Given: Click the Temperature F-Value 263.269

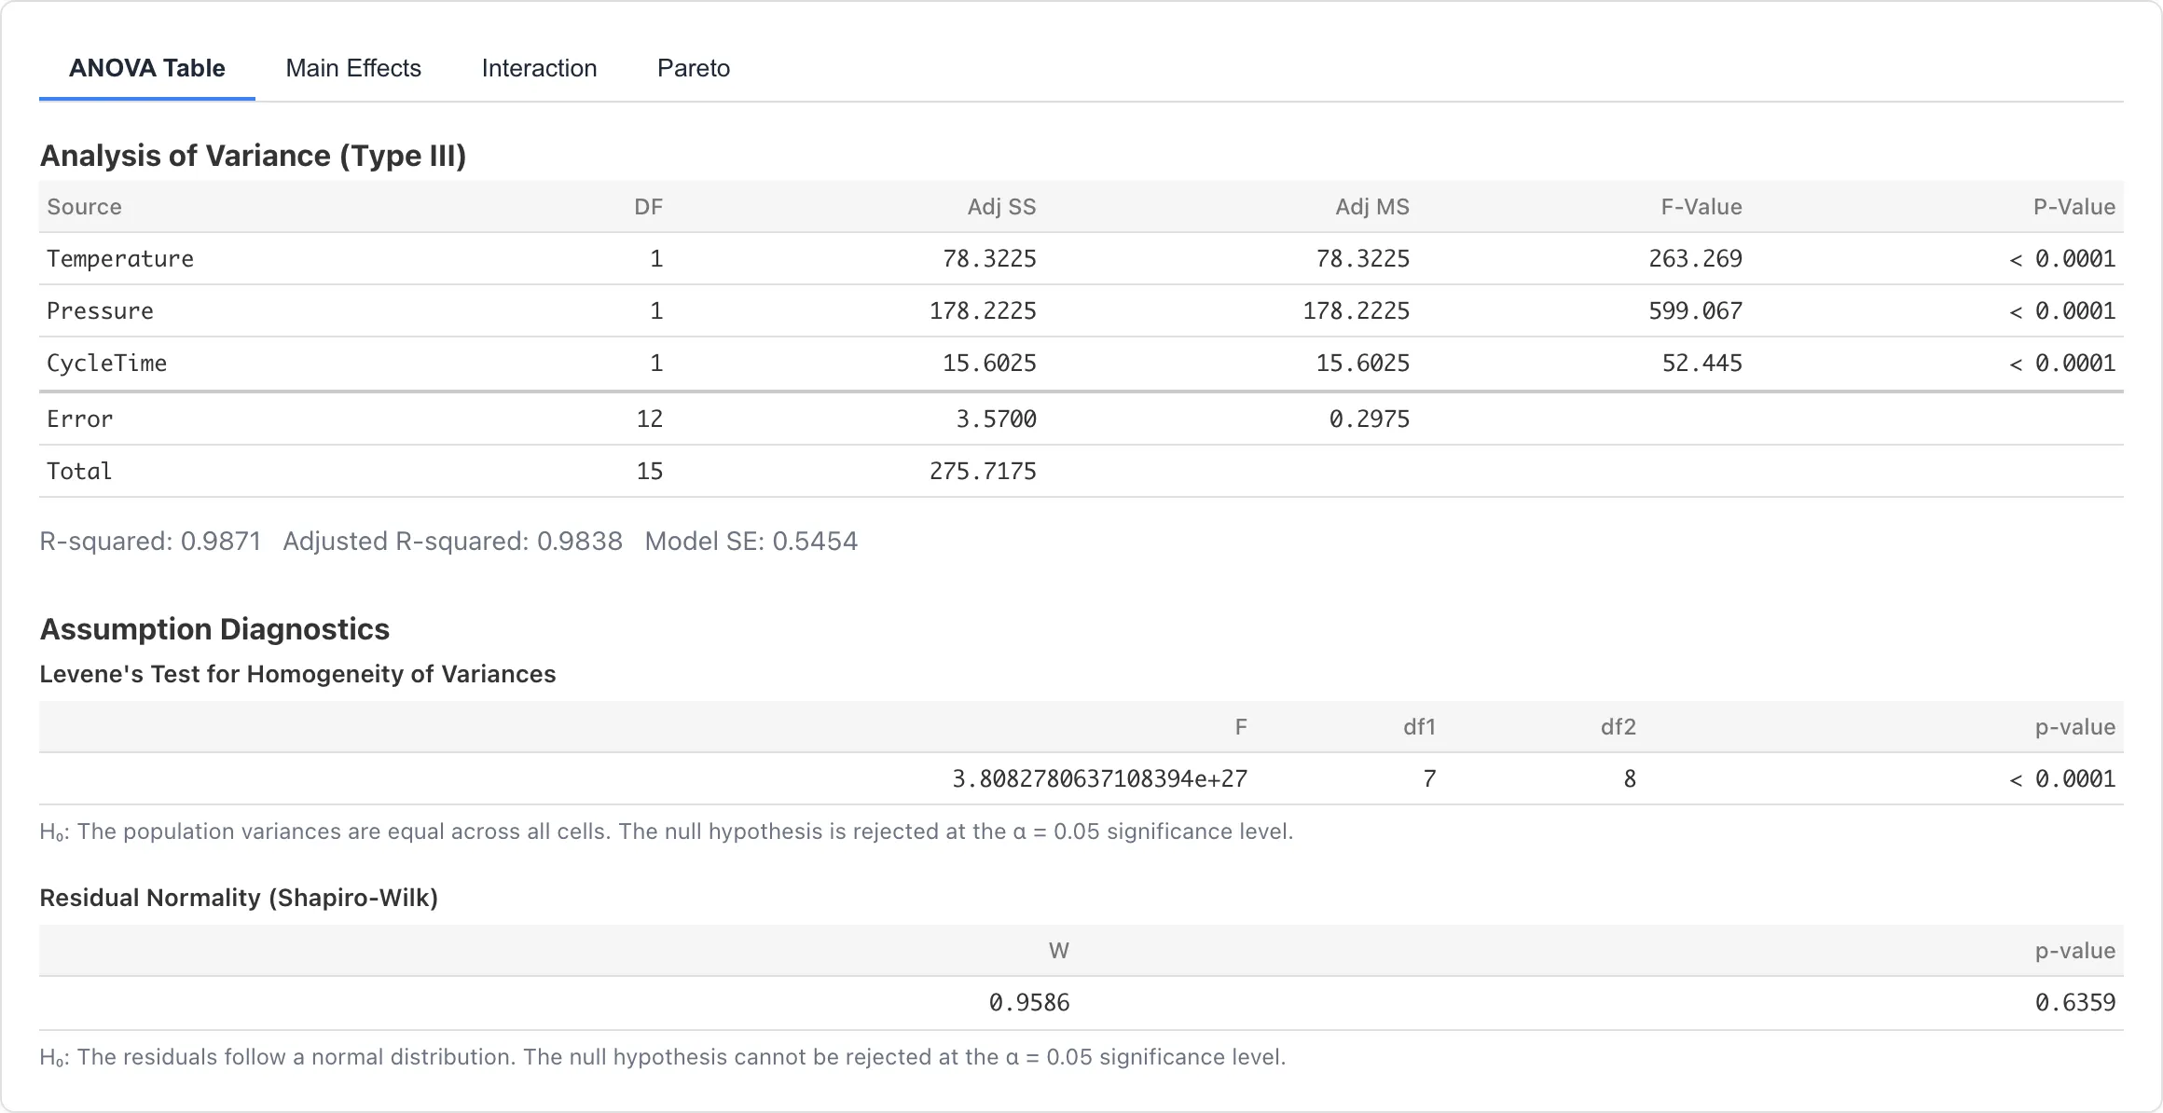Looking at the screenshot, I should [1695, 259].
